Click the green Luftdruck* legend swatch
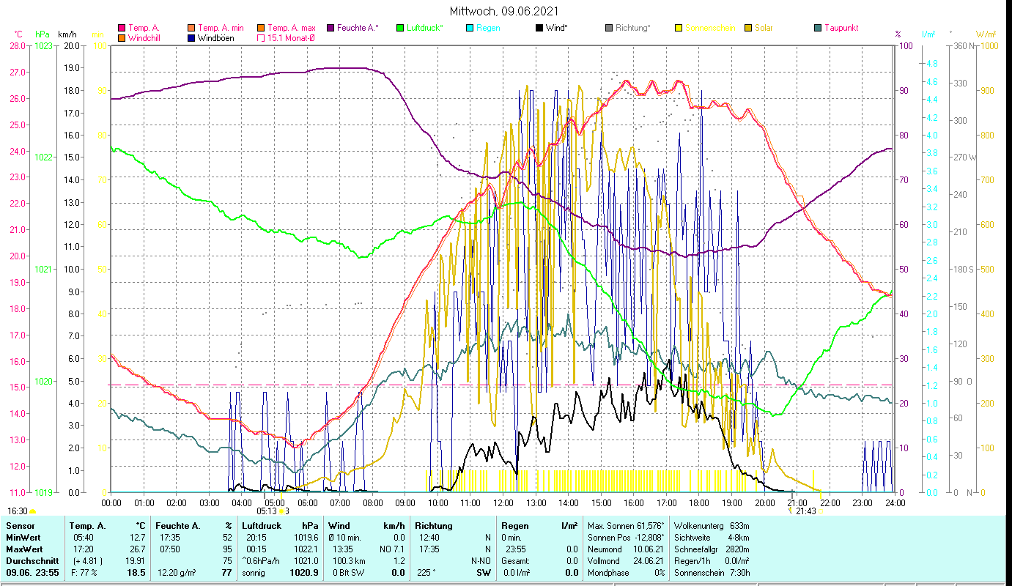 point(400,28)
